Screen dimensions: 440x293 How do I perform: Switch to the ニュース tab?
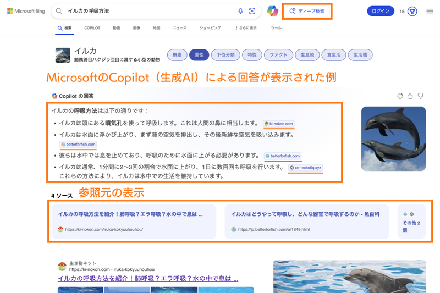coord(180,28)
